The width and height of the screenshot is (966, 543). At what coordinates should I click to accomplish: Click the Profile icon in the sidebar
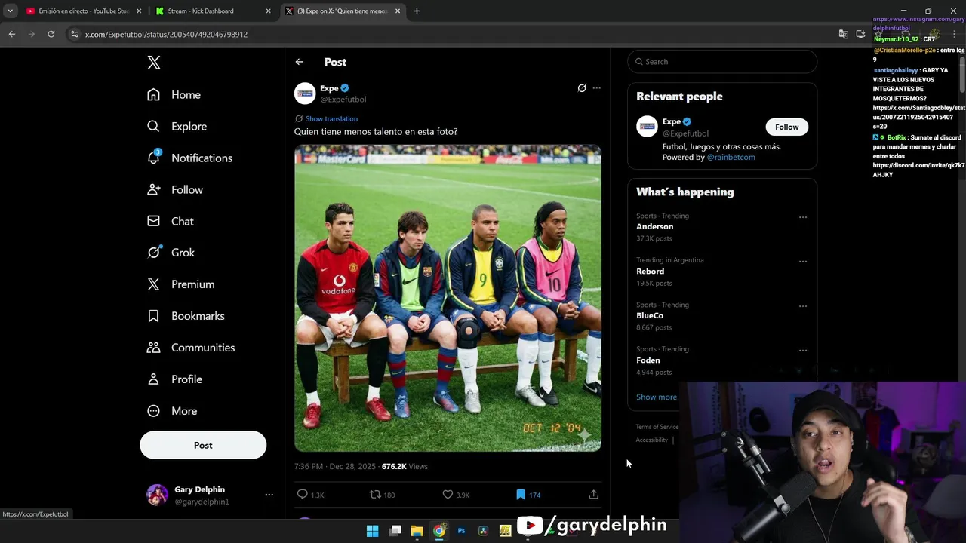click(154, 379)
